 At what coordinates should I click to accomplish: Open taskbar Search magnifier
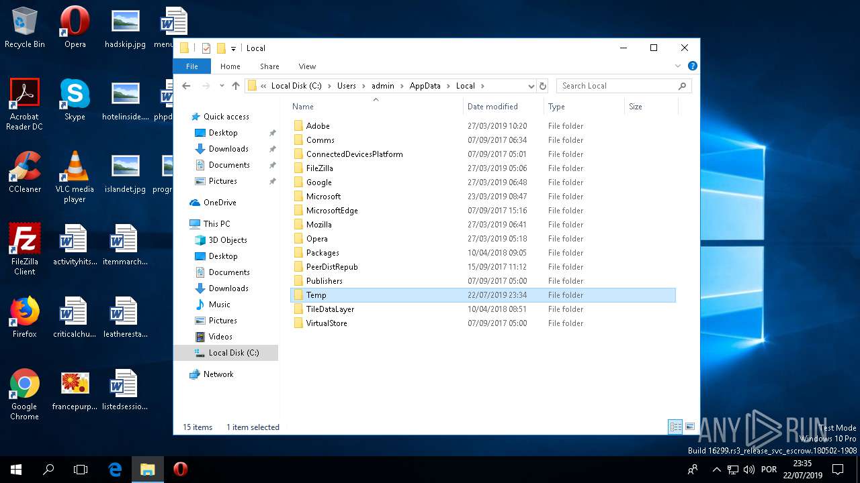click(48, 470)
